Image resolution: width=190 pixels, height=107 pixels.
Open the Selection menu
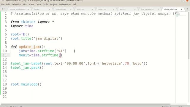coord(17,4)
